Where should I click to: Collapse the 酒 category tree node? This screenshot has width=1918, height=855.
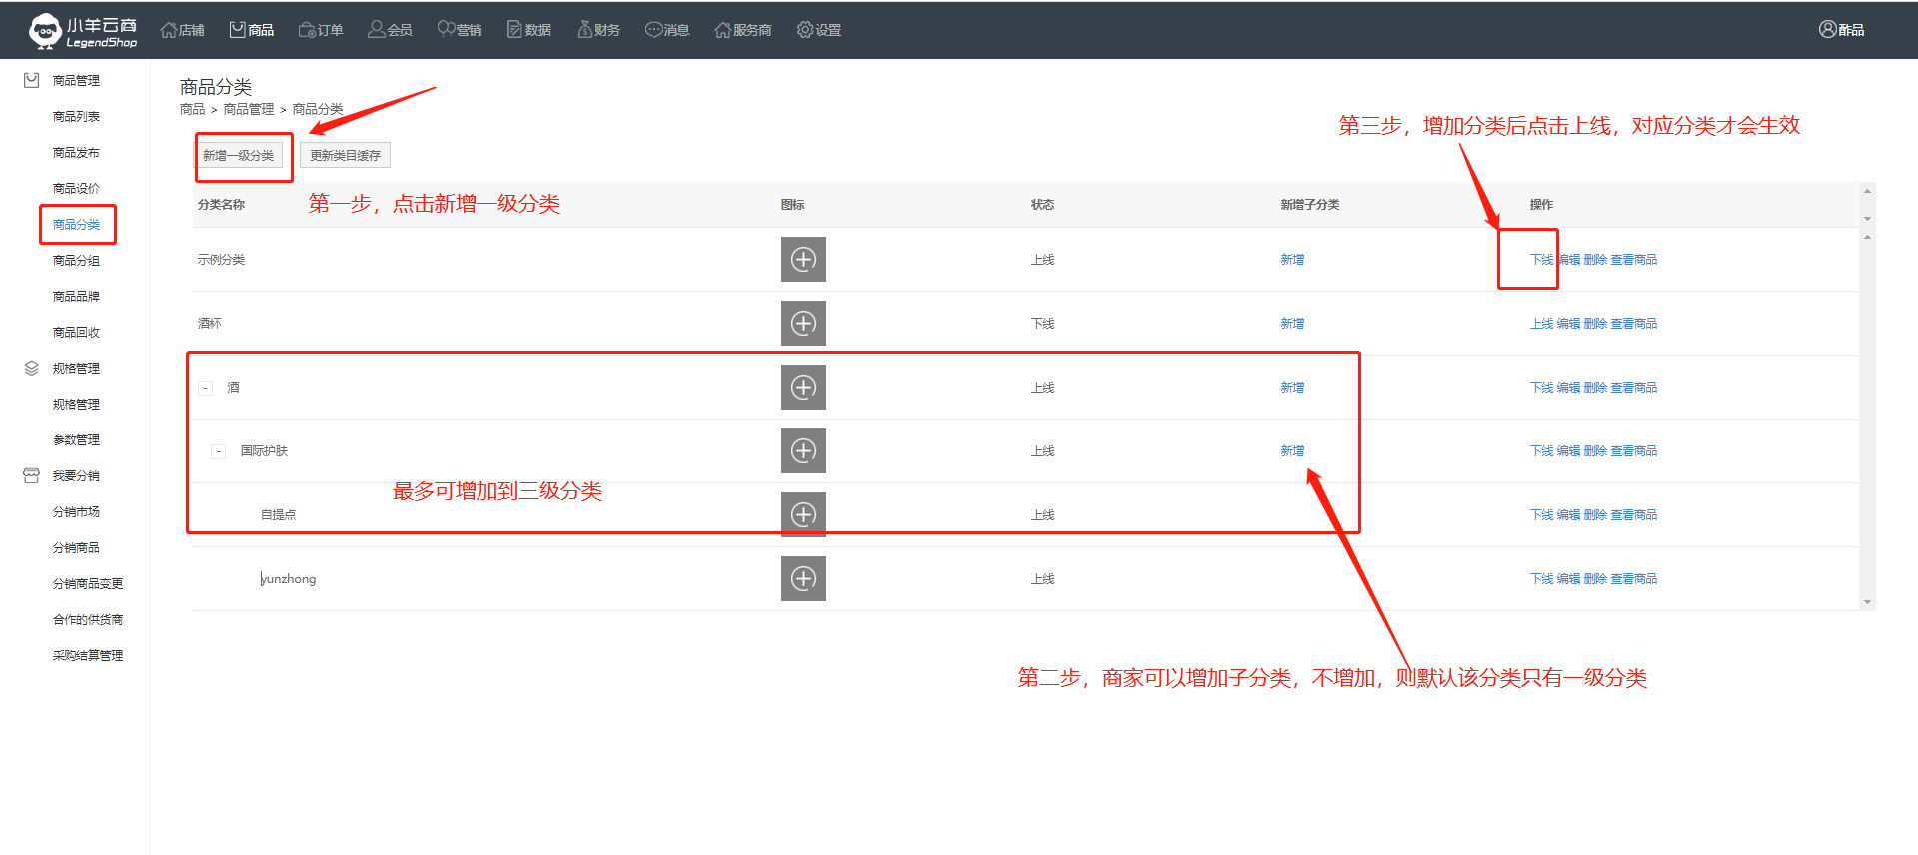click(206, 388)
